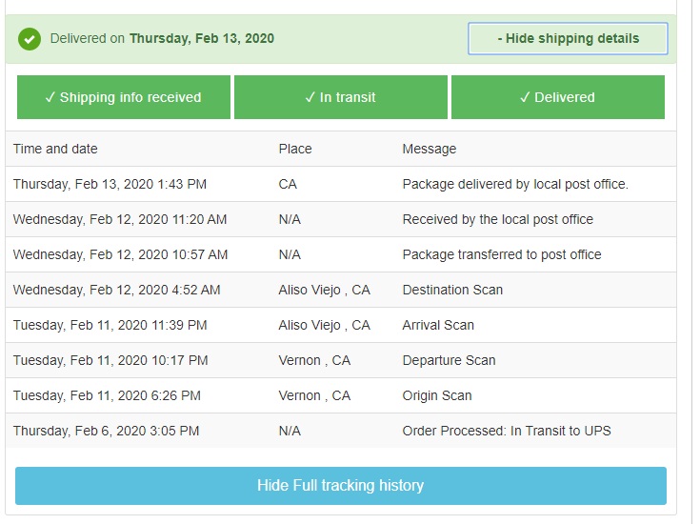Select the Package delivered by local post office row
Image resolution: width=700 pixels, height=524 pixels.
[x=341, y=184]
